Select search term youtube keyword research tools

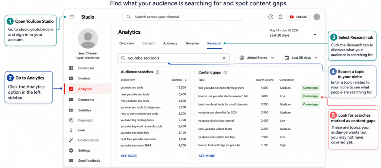click(141, 126)
